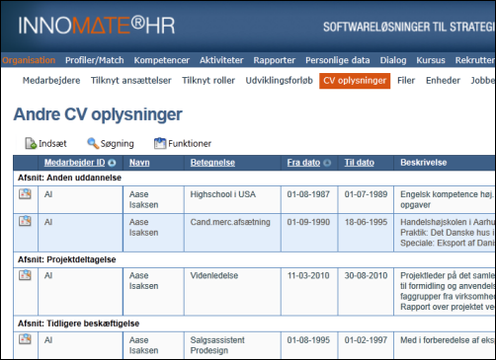
Task: Click the Søgning magnifier icon
Action: click(x=93, y=143)
